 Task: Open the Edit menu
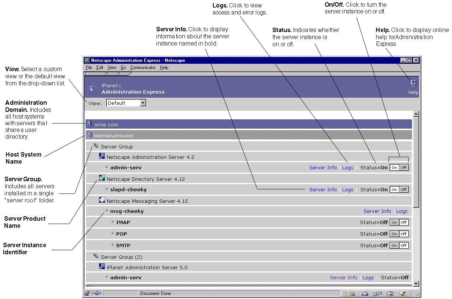pos(100,67)
